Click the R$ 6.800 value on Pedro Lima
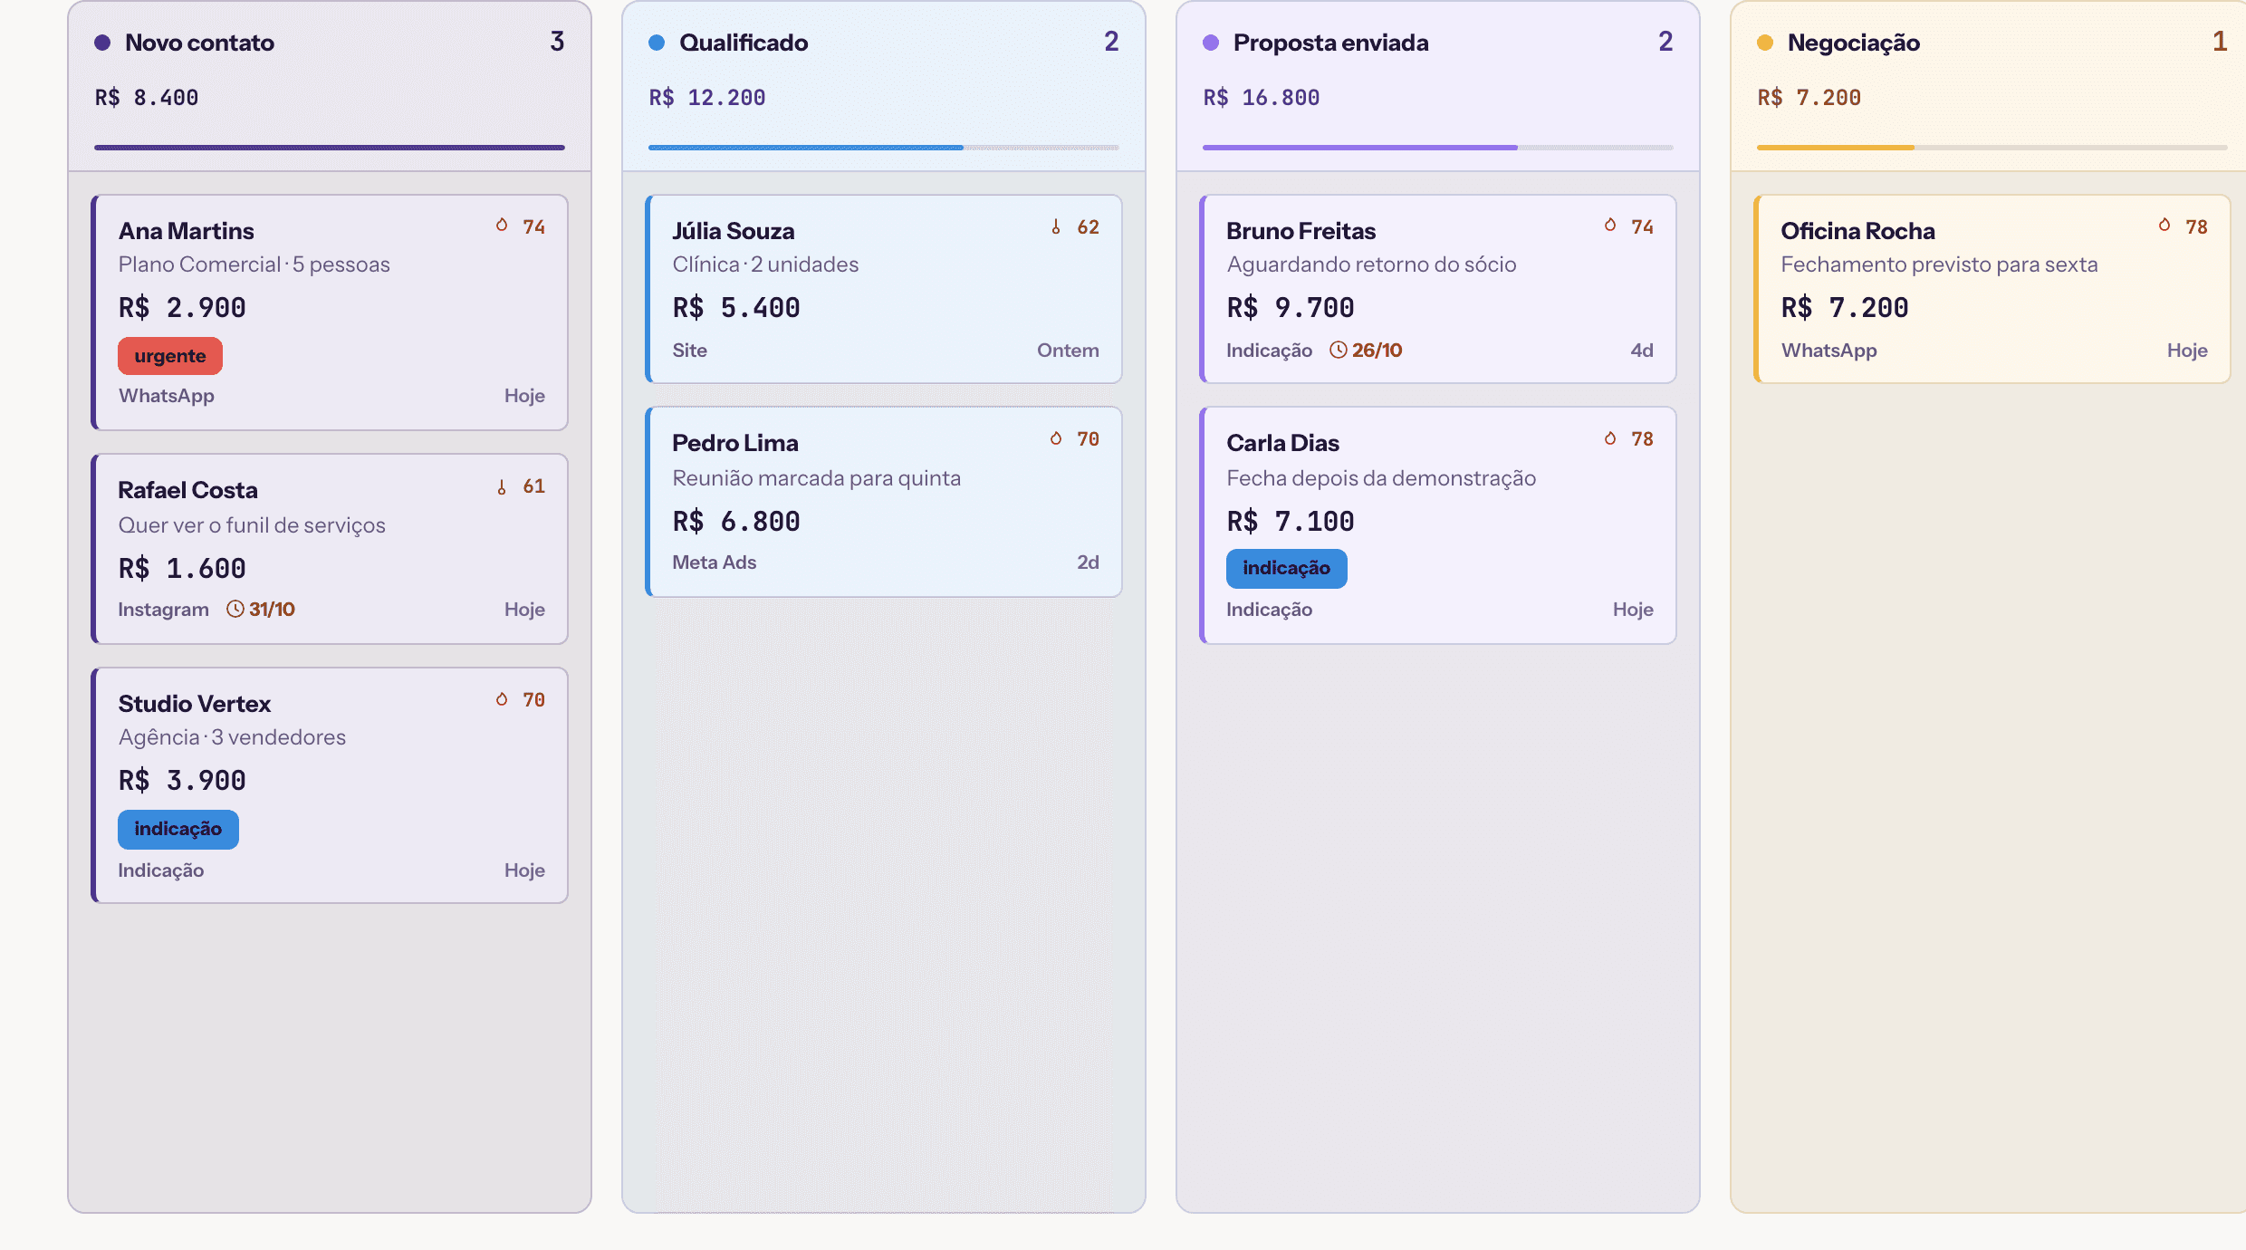Image resolution: width=2246 pixels, height=1250 pixels. click(736, 522)
